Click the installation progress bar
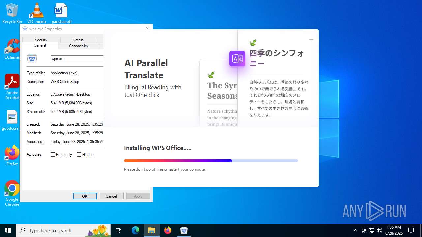This screenshot has height=237, width=422. (211, 161)
